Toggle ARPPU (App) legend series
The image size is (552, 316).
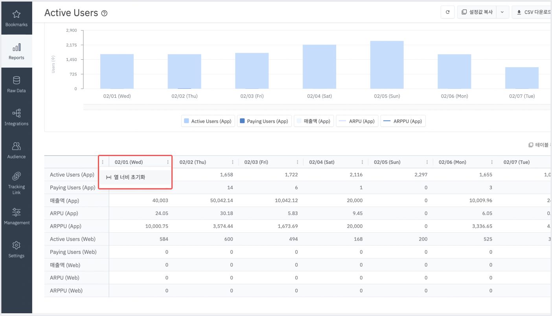(x=403, y=121)
